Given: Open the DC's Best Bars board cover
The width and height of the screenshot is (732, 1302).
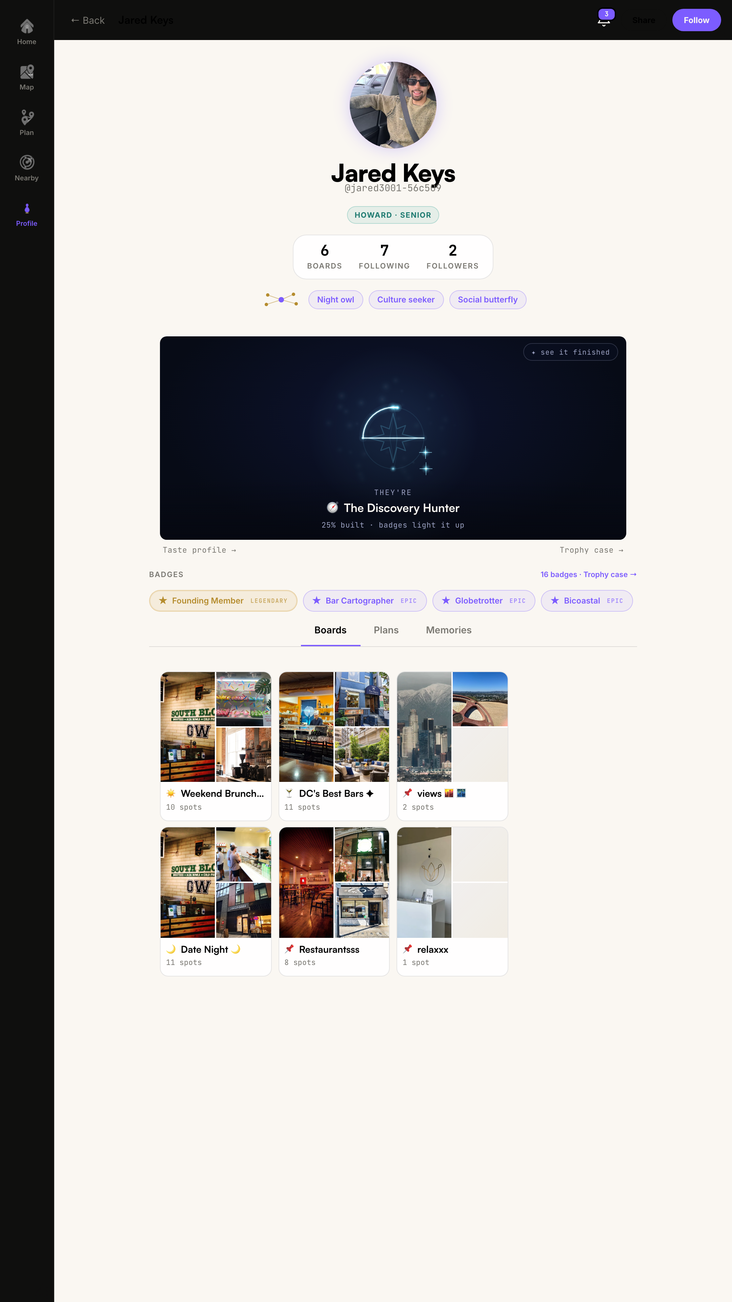Looking at the screenshot, I should 334,727.
